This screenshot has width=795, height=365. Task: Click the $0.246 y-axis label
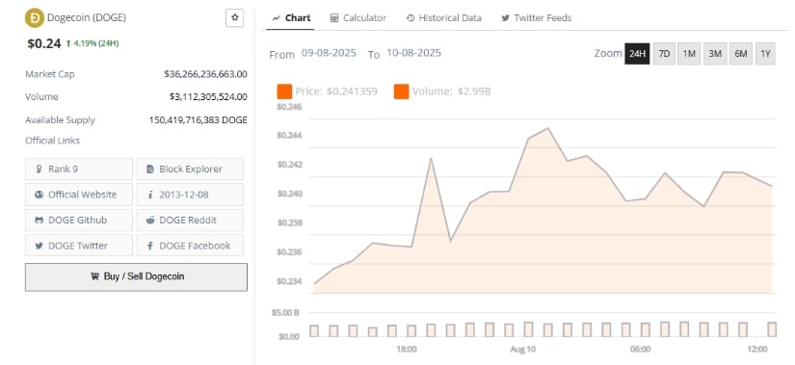289,107
